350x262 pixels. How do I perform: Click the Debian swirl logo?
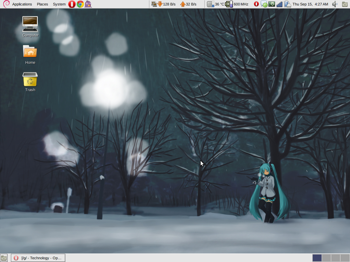(x=6, y=4)
